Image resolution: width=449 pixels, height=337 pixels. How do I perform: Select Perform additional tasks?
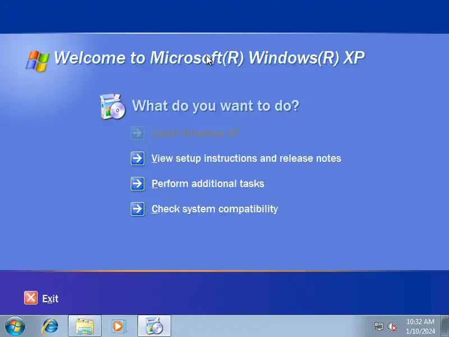[x=208, y=184]
